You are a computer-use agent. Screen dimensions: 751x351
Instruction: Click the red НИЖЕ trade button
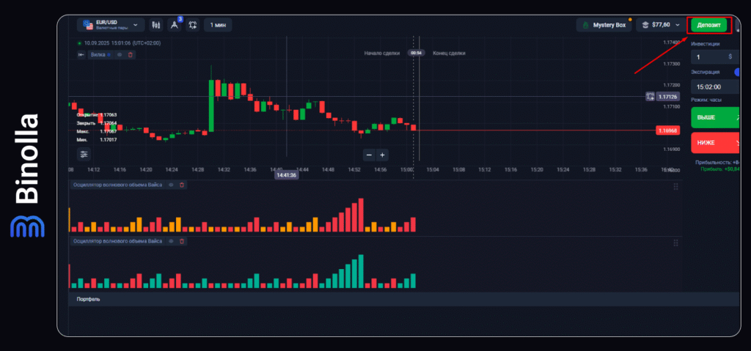[x=715, y=142]
